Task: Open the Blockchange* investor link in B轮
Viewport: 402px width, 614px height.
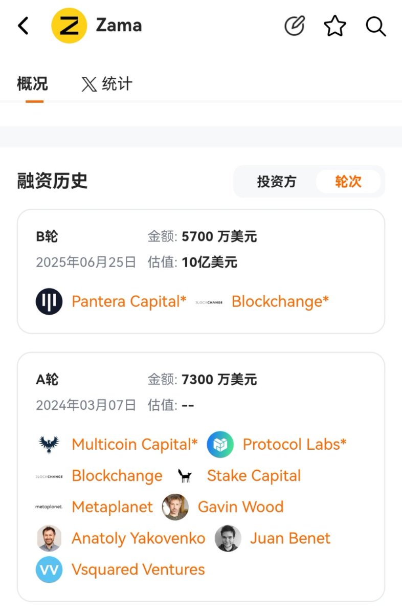Action: [280, 301]
